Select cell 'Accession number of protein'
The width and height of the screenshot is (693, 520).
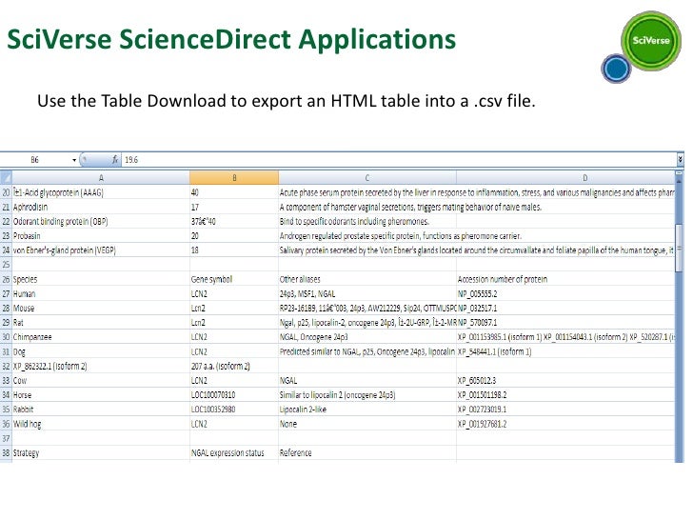565,279
